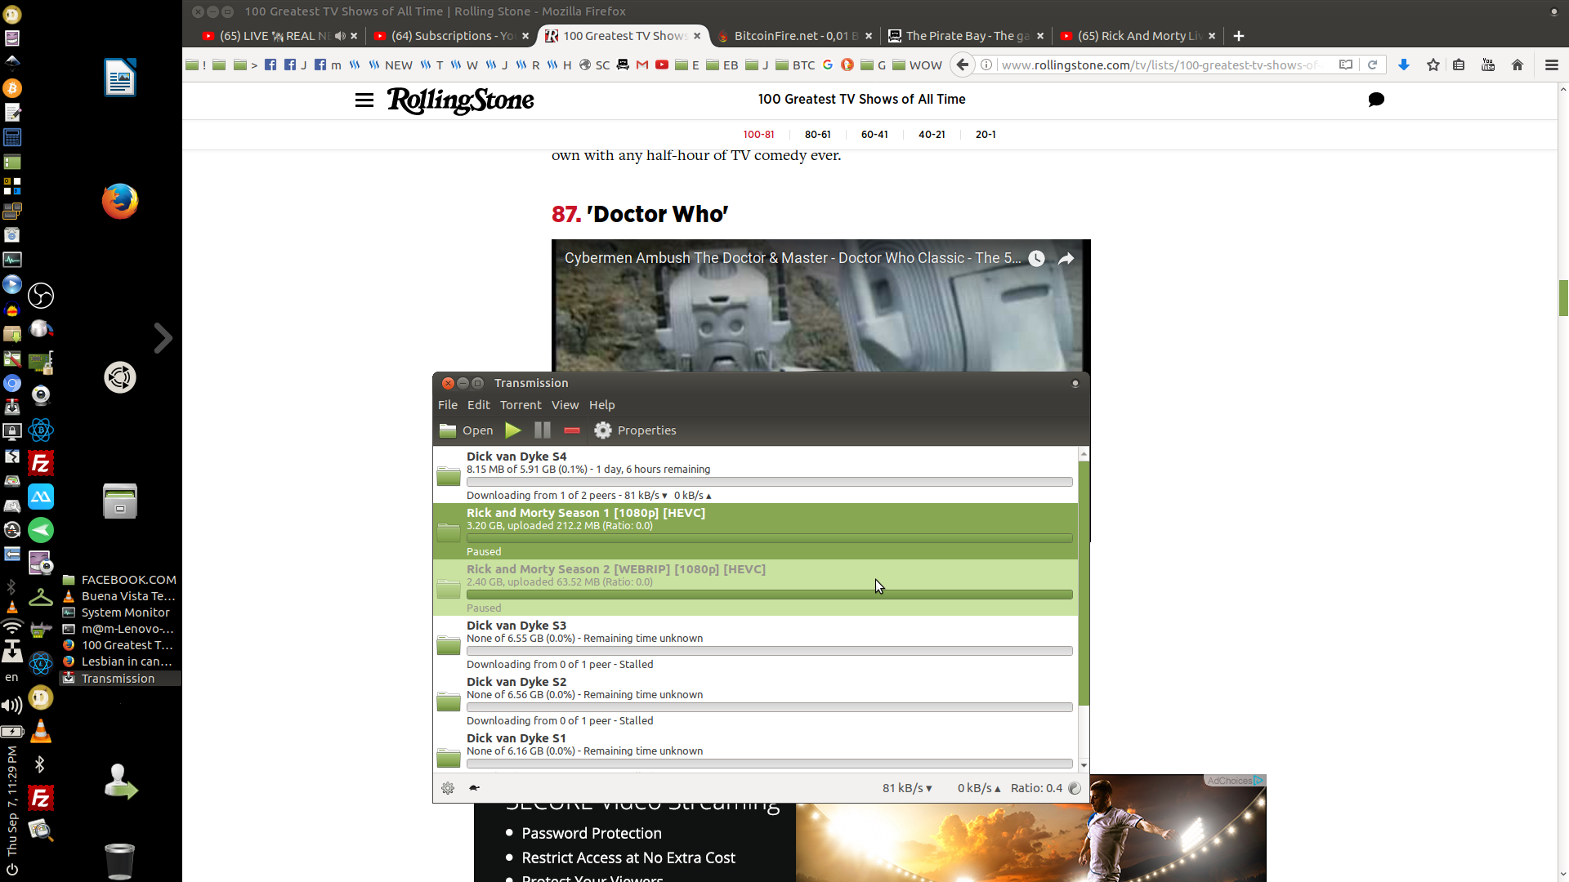Click the Transmission torrent list scrollbar
The height and width of the screenshot is (882, 1569).
1084,583
